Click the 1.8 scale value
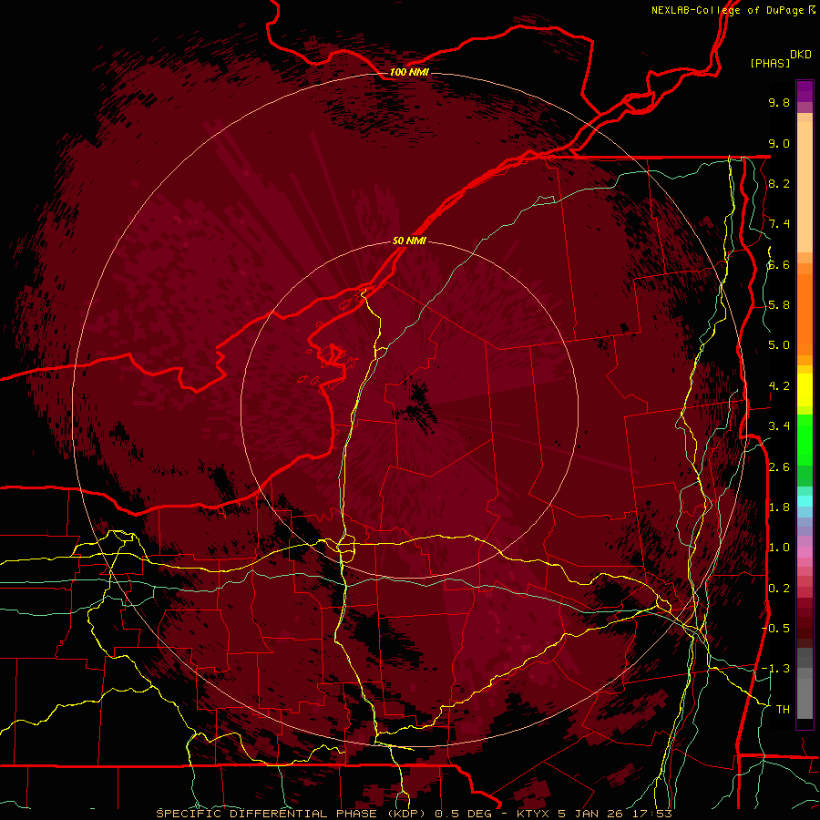 click(779, 507)
